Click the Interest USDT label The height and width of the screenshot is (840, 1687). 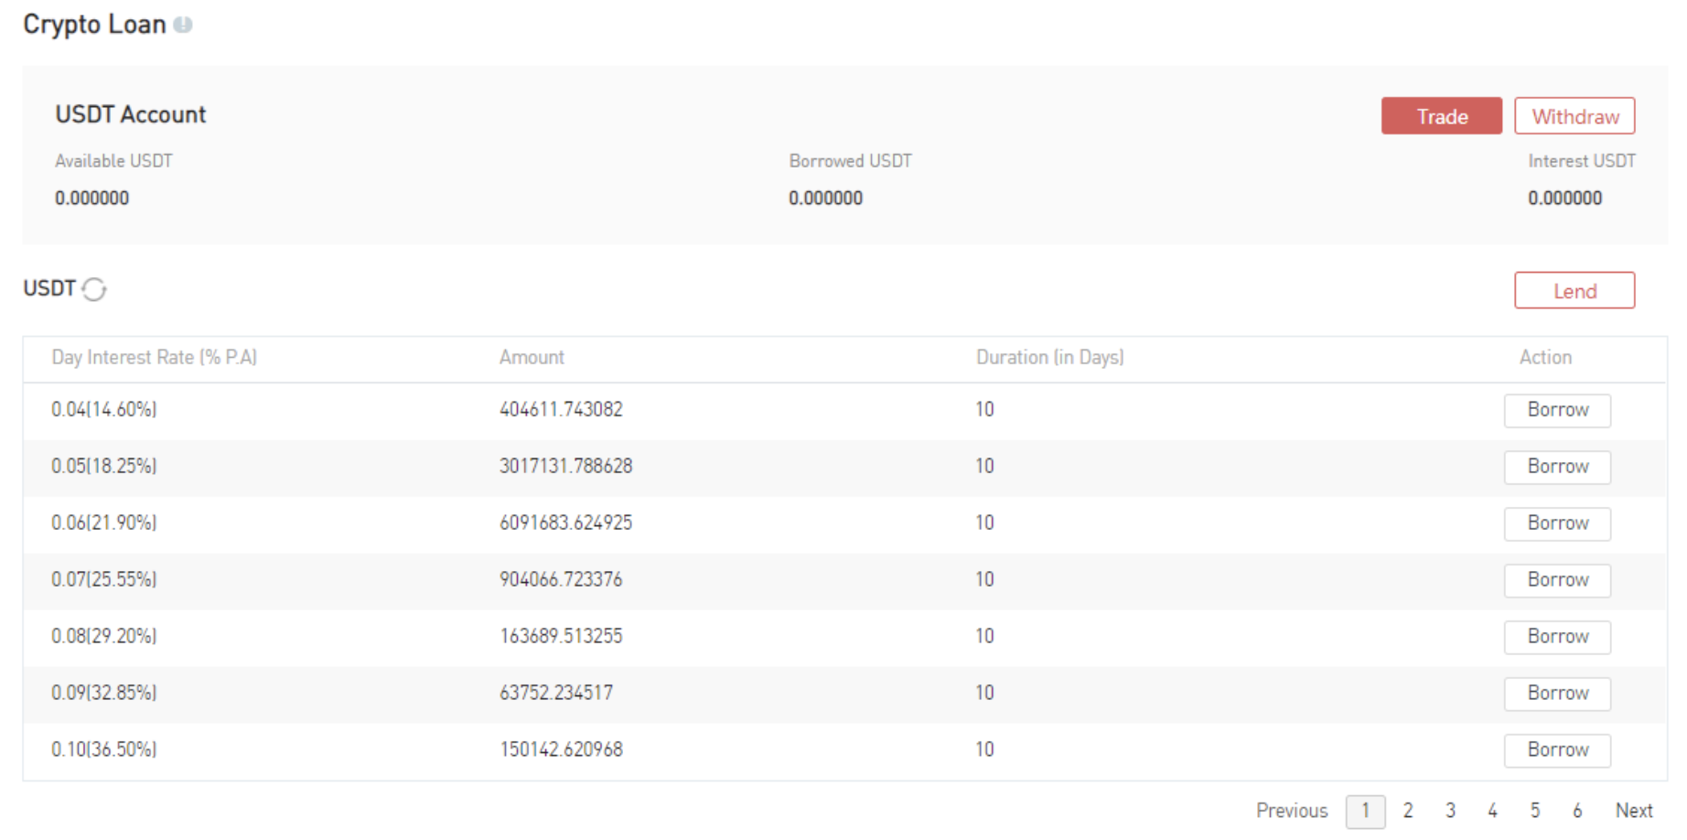point(1582,161)
